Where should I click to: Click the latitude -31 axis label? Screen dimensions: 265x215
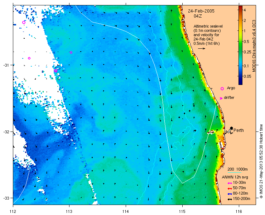(x=6, y=65)
